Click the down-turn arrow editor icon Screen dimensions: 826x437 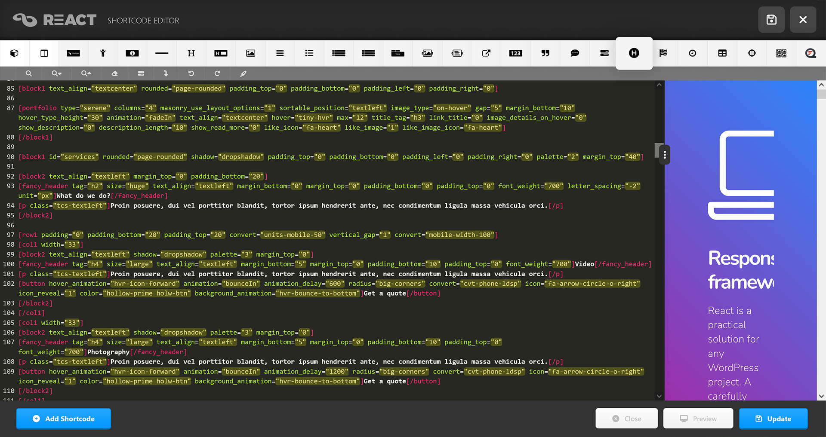[166, 73]
